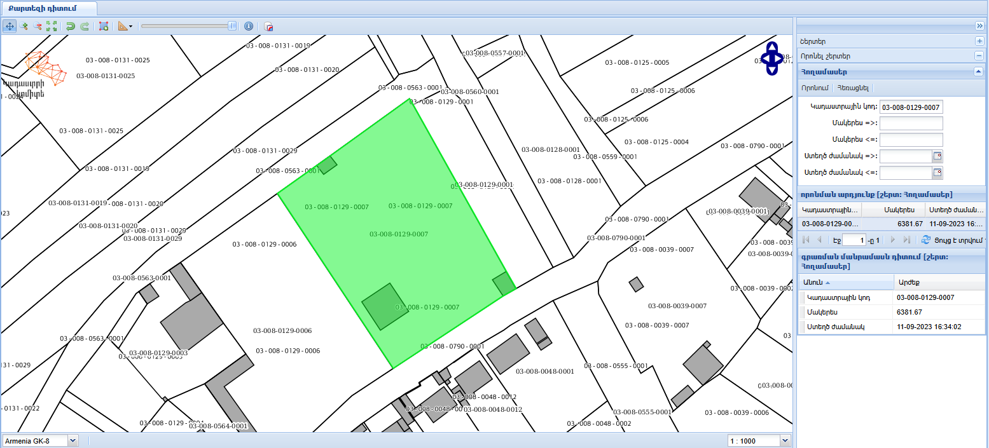Click the Կադաստրային կոդ input field
Screen dimensions: 989x448
click(911, 107)
